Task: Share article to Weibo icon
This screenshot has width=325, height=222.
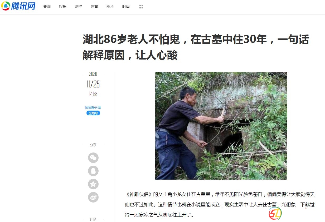Action: pyautogui.click(x=93, y=197)
